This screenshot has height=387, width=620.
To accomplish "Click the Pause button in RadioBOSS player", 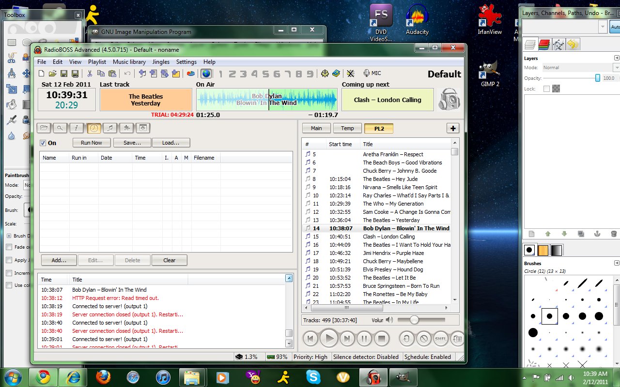I will pos(364,339).
